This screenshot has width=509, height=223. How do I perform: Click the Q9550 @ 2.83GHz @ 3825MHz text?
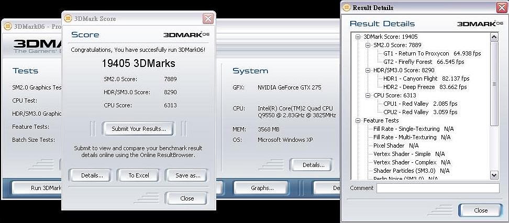[x=297, y=115]
